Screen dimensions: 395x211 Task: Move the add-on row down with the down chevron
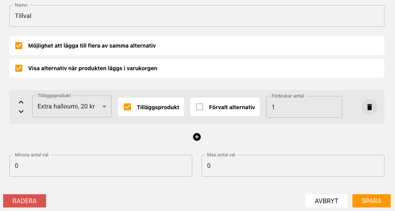coord(21,112)
